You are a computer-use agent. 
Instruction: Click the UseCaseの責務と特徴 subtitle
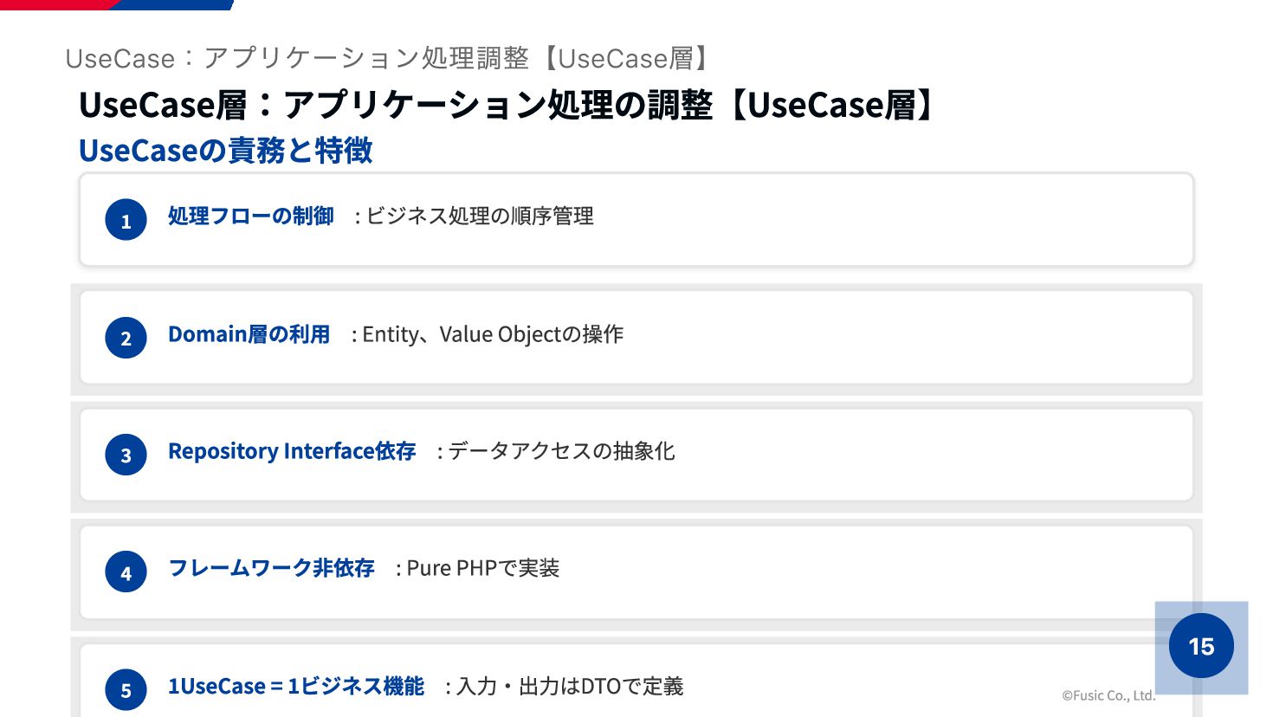point(225,151)
